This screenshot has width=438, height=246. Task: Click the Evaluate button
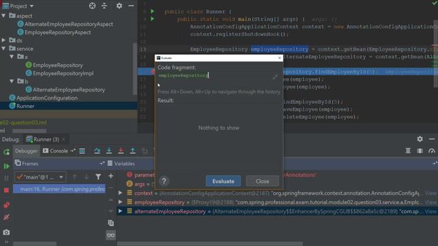click(223, 181)
